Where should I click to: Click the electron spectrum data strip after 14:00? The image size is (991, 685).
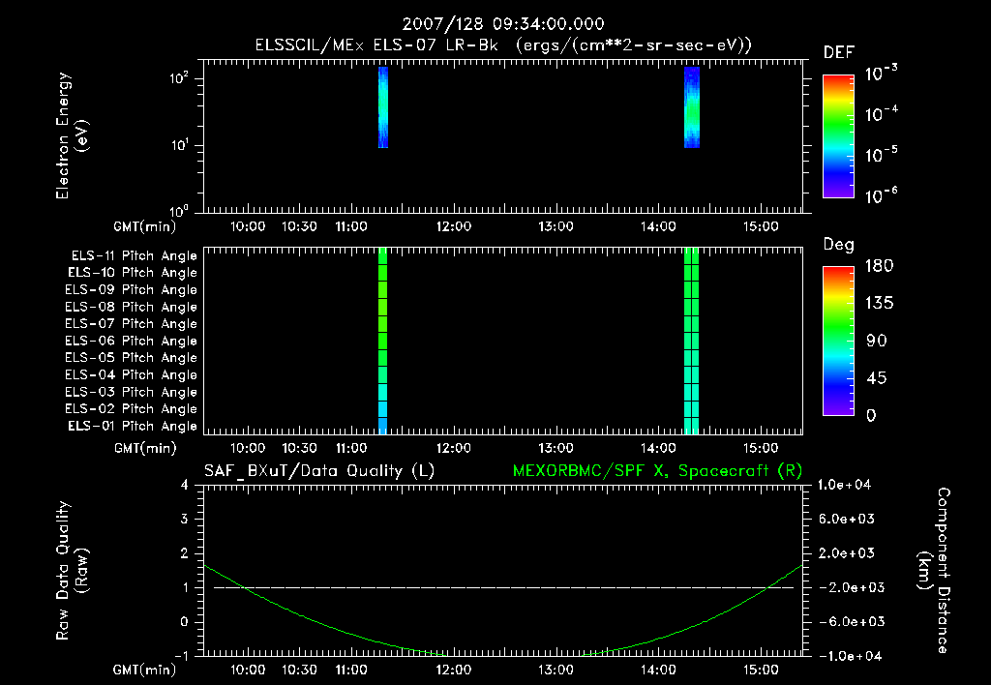692,107
